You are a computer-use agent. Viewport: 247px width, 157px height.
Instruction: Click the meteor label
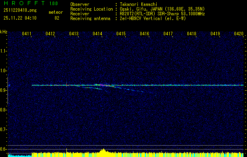[56, 12]
